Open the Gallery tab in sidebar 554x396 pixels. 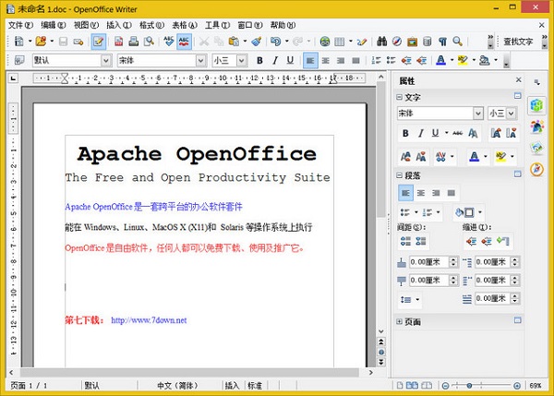click(x=536, y=148)
